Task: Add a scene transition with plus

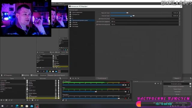Action: tap(155, 83)
